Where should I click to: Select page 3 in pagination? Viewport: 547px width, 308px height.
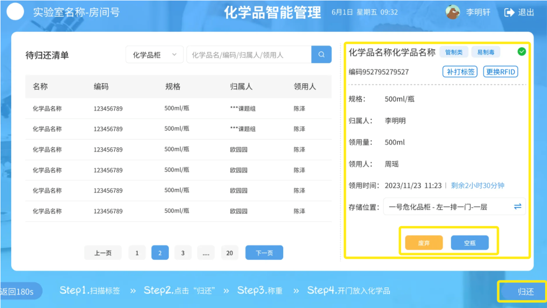(183, 253)
